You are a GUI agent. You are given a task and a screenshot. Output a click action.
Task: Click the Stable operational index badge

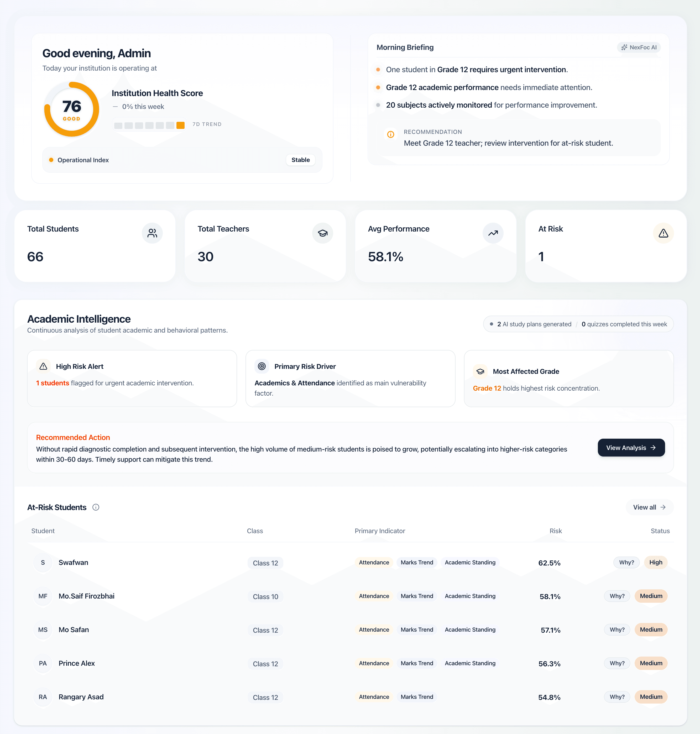(x=300, y=160)
